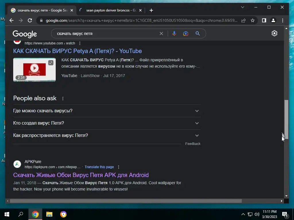Viewport: 294px width, 220px height.
Task: Reload the current Google search page
Action: pyautogui.click(x=30, y=20)
